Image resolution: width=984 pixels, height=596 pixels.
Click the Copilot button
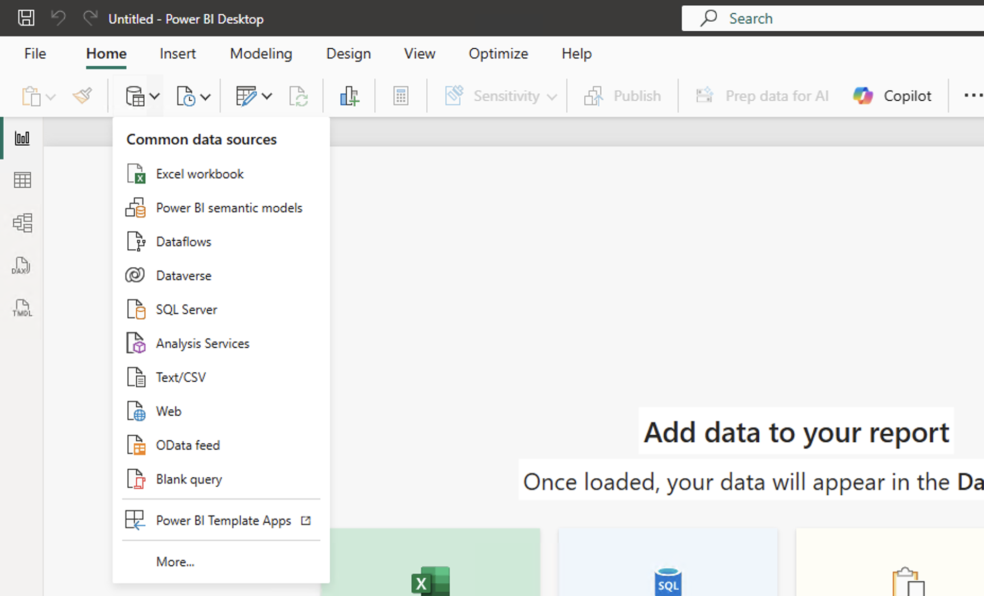892,96
